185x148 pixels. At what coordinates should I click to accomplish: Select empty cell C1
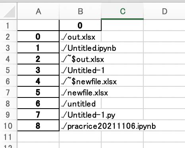(122, 25)
